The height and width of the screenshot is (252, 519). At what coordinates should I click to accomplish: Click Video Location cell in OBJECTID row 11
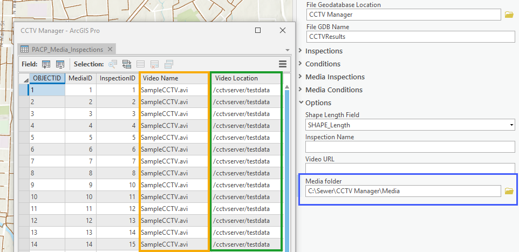pyautogui.click(x=246, y=209)
